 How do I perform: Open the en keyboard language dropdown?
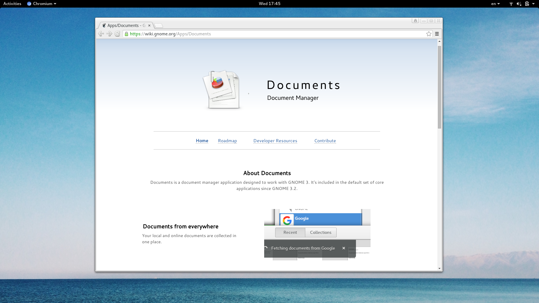pyautogui.click(x=495, y=4)
